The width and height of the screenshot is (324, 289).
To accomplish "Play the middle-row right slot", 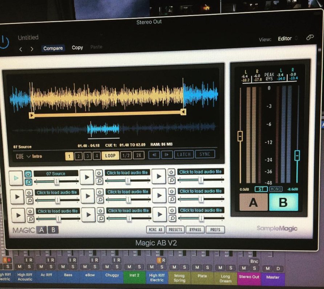I will click(159, 195).
